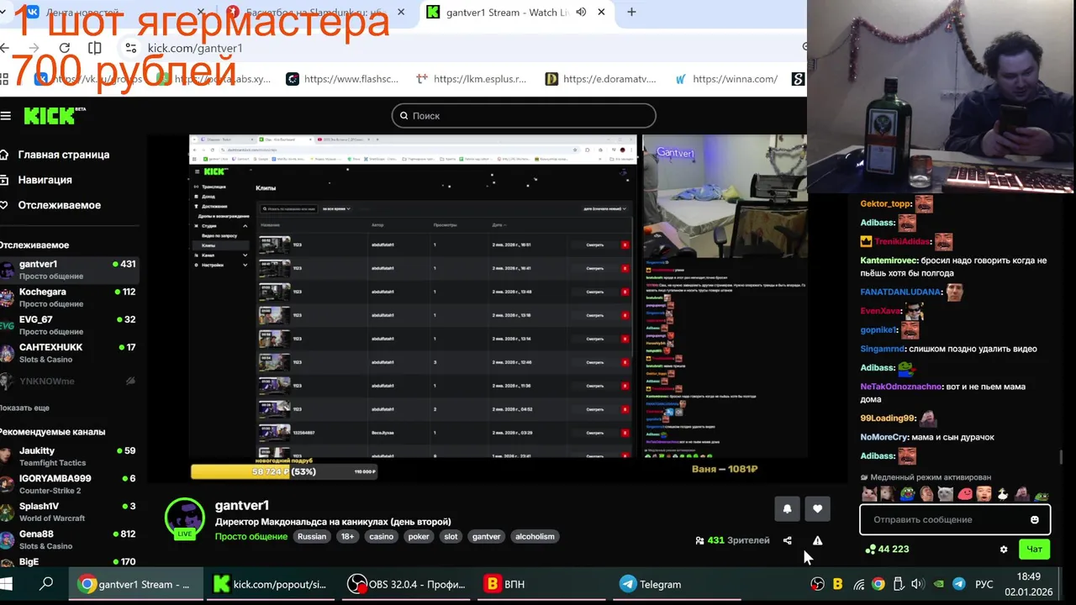Open the Kick sidebar hamburger menu
Image resolution: width=1076 pixels, height=605 pixels.
(x=6, y=116)
